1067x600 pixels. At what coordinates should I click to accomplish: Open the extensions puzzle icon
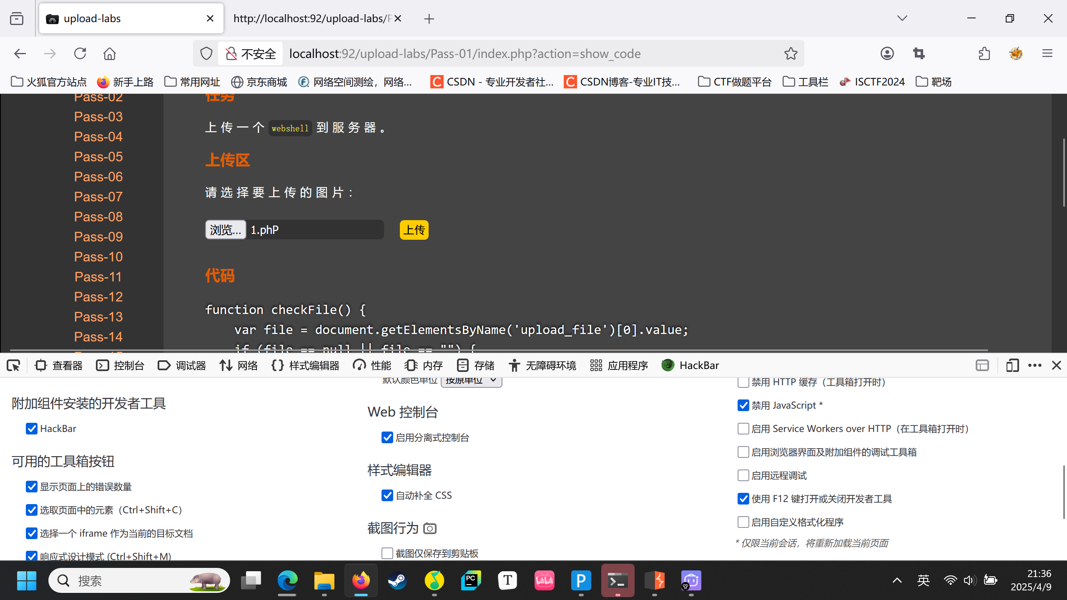(x=984, y=53)
